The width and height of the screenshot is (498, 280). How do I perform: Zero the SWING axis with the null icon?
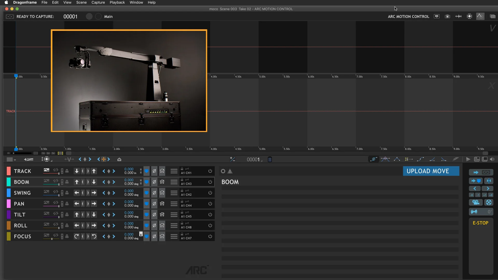coord(154,193)
